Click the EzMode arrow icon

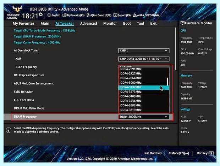187,153
